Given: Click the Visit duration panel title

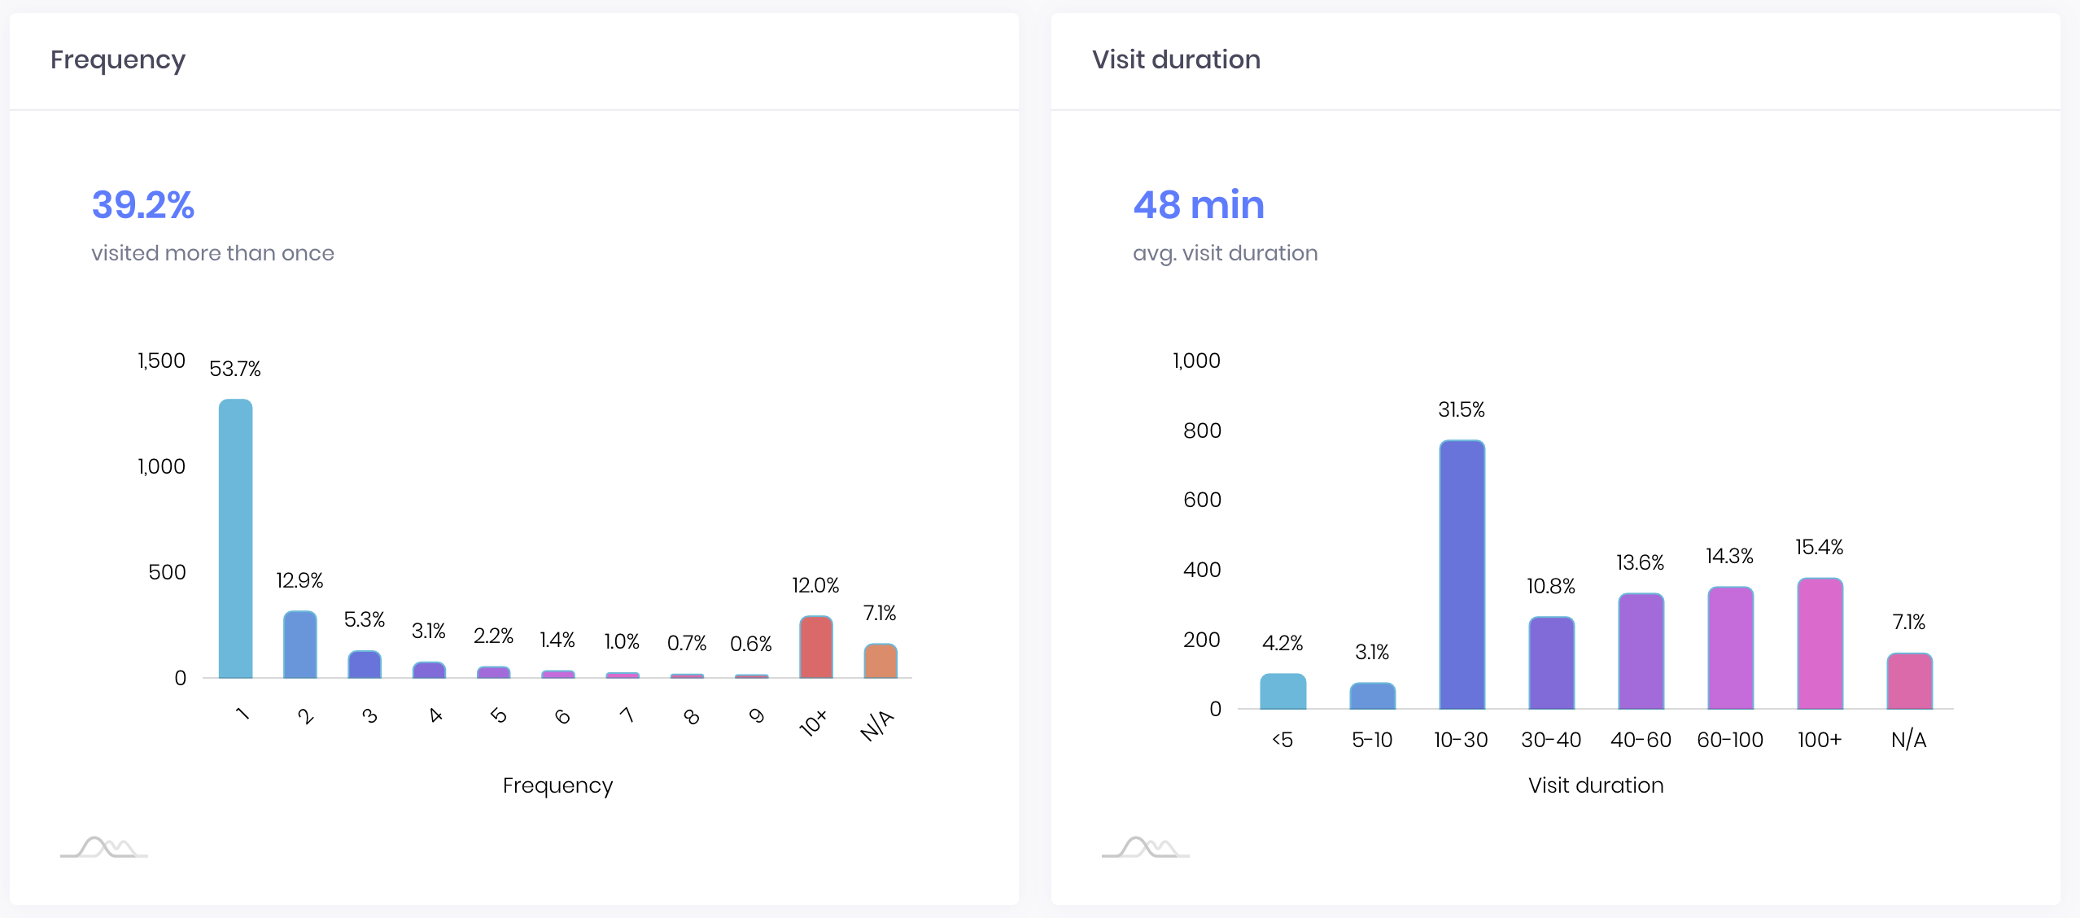Looking at the screenshot, I should tap(1176, 59).
